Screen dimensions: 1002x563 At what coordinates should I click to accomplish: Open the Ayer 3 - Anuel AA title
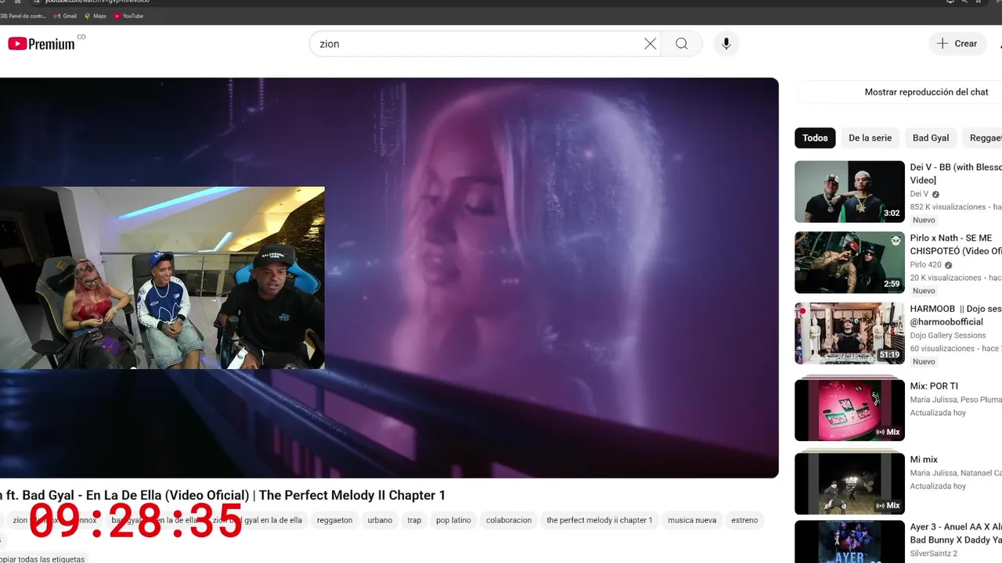955,533
